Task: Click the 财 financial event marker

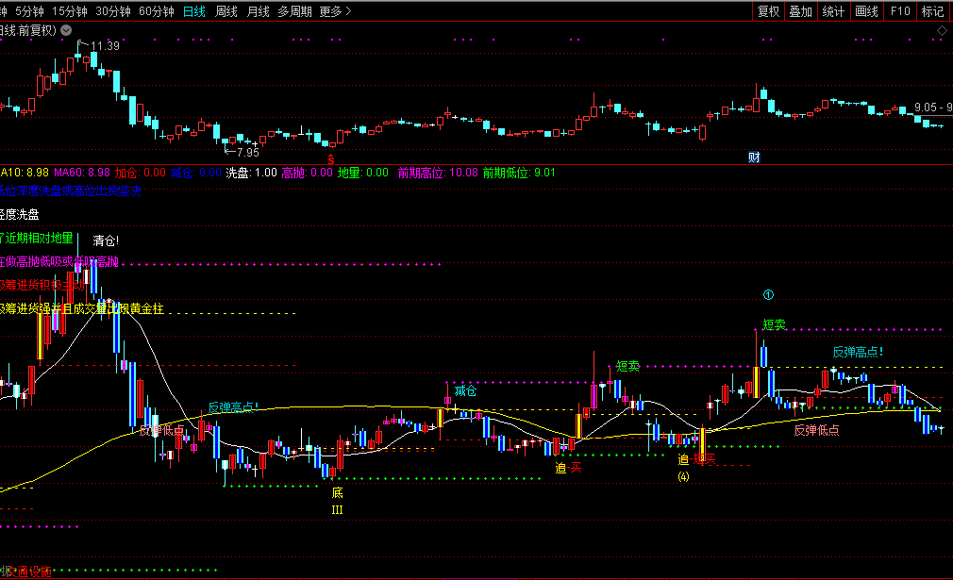Action: [x=754, y=156]
